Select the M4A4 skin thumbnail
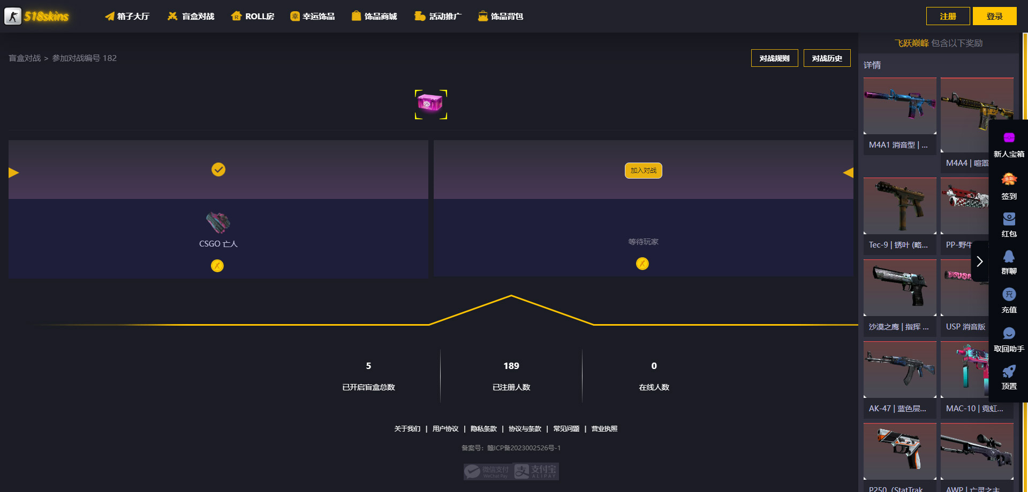The height and width of the screenshot is (492, 1028). (x=977, y=115)
